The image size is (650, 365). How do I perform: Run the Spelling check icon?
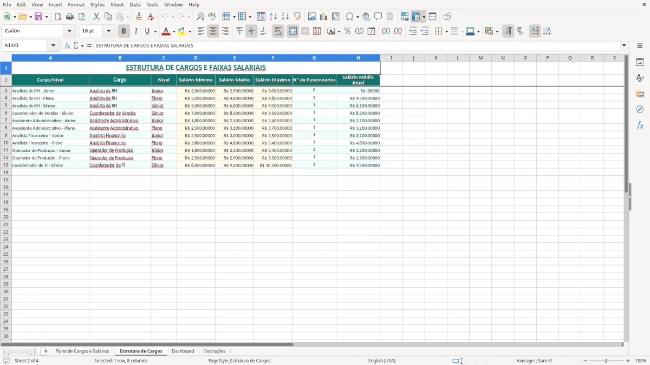coord(212,17)
